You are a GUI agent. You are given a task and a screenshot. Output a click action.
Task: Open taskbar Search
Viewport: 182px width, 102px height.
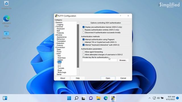[x=76, y=98]
